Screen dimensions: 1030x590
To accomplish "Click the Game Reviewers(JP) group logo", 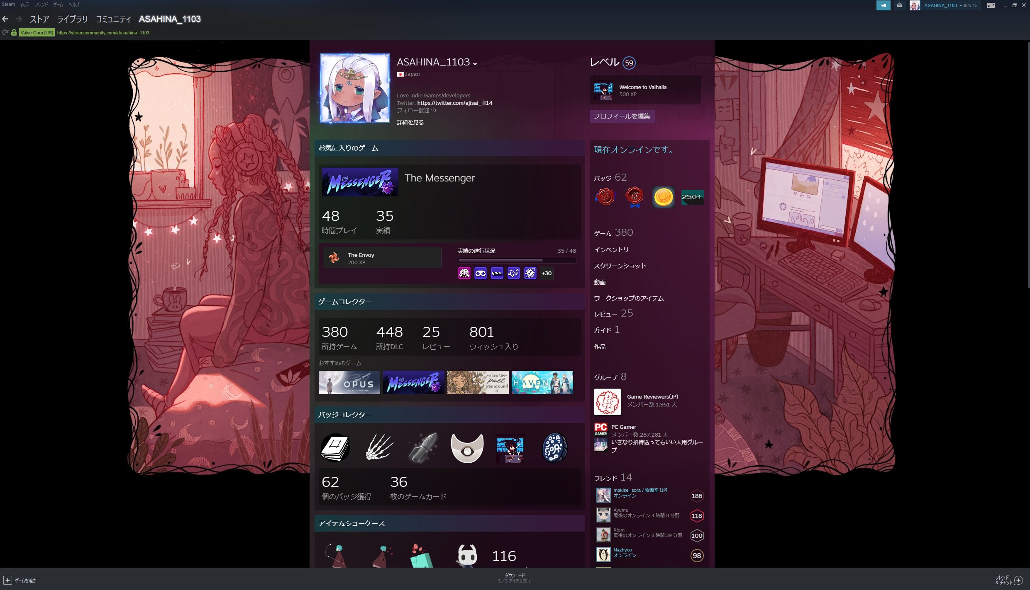I will [x=607, y=401].
